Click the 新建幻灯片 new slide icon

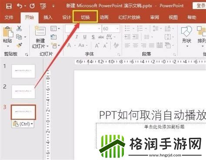tap(40, 31)
